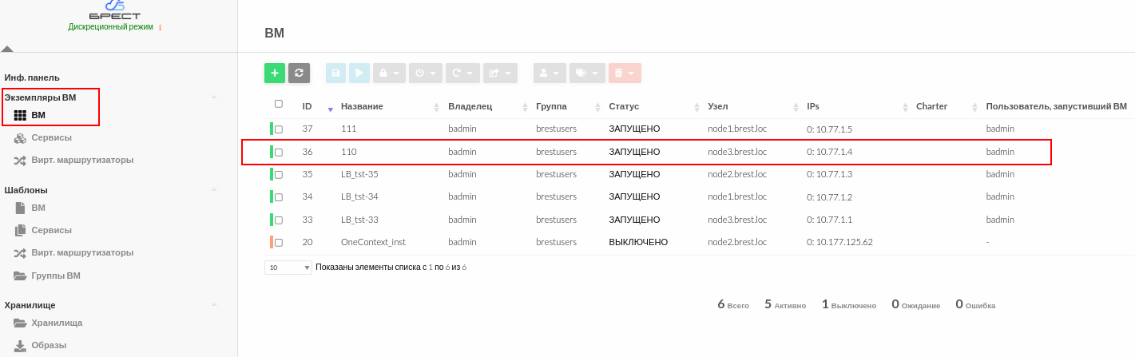
Task: Collapse the Хранилище section
Action: (x=213, y=305)
